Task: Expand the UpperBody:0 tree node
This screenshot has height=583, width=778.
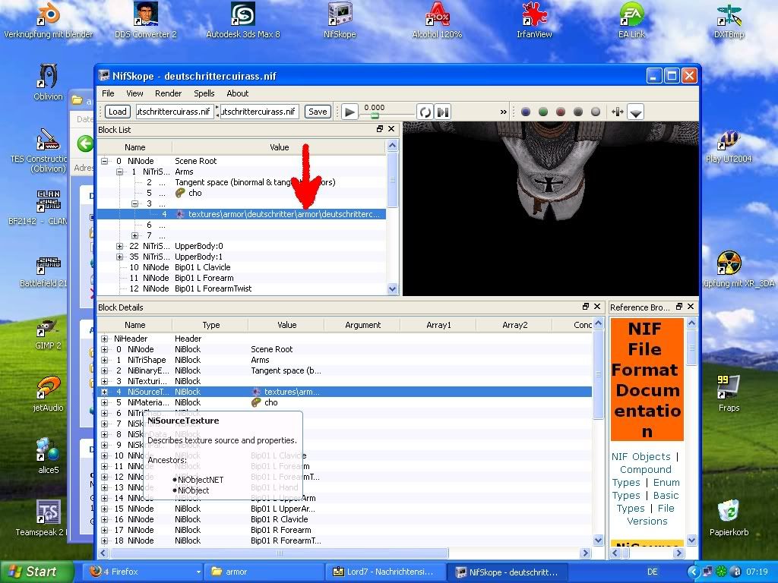Action: [x=120, y=246]
